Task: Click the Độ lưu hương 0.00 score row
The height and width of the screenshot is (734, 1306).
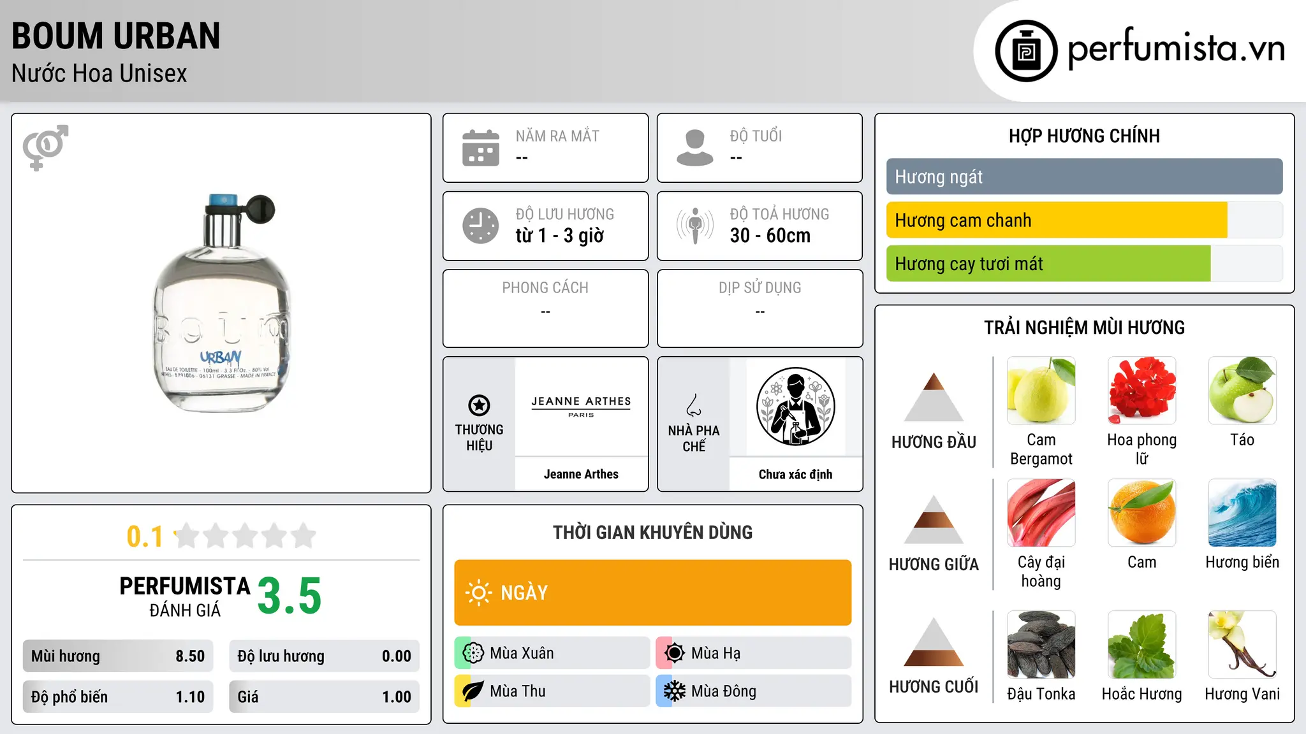Action: click(324, 656)
